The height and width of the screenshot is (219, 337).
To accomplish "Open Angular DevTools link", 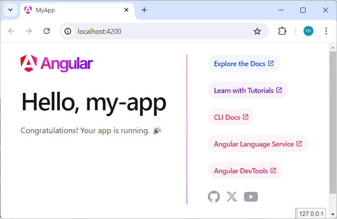I will pyautogui.click(x=245, y=171).
